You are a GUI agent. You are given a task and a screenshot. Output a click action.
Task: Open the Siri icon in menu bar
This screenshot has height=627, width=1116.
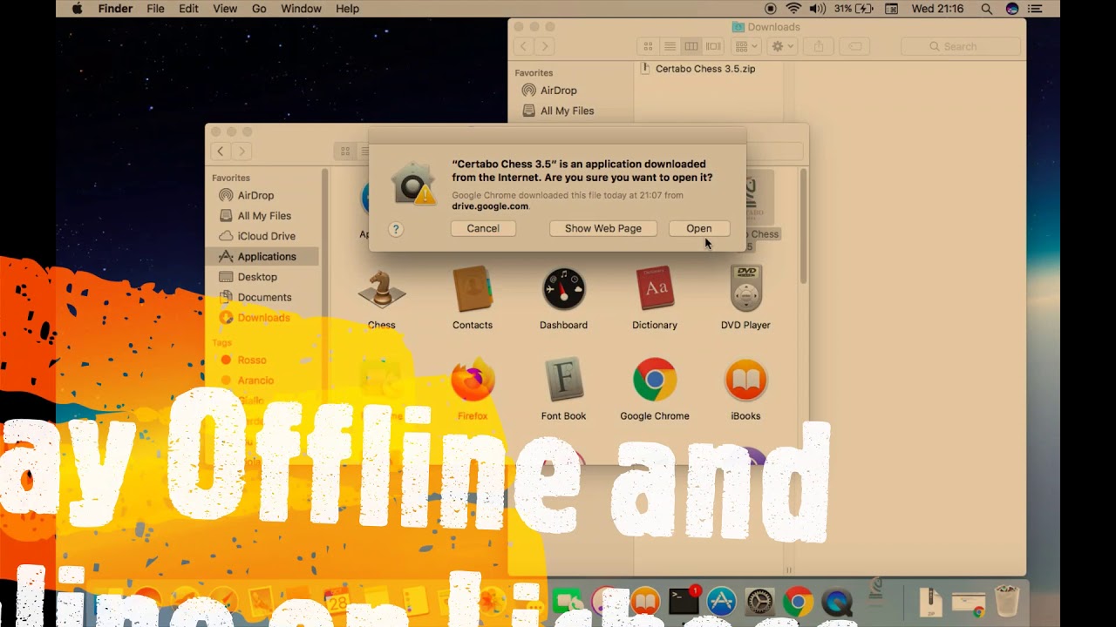1012,9
